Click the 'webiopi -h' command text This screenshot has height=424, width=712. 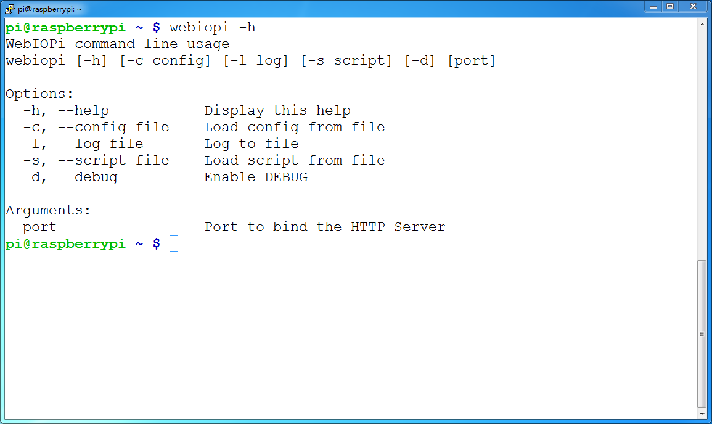[x=213, y=28]
